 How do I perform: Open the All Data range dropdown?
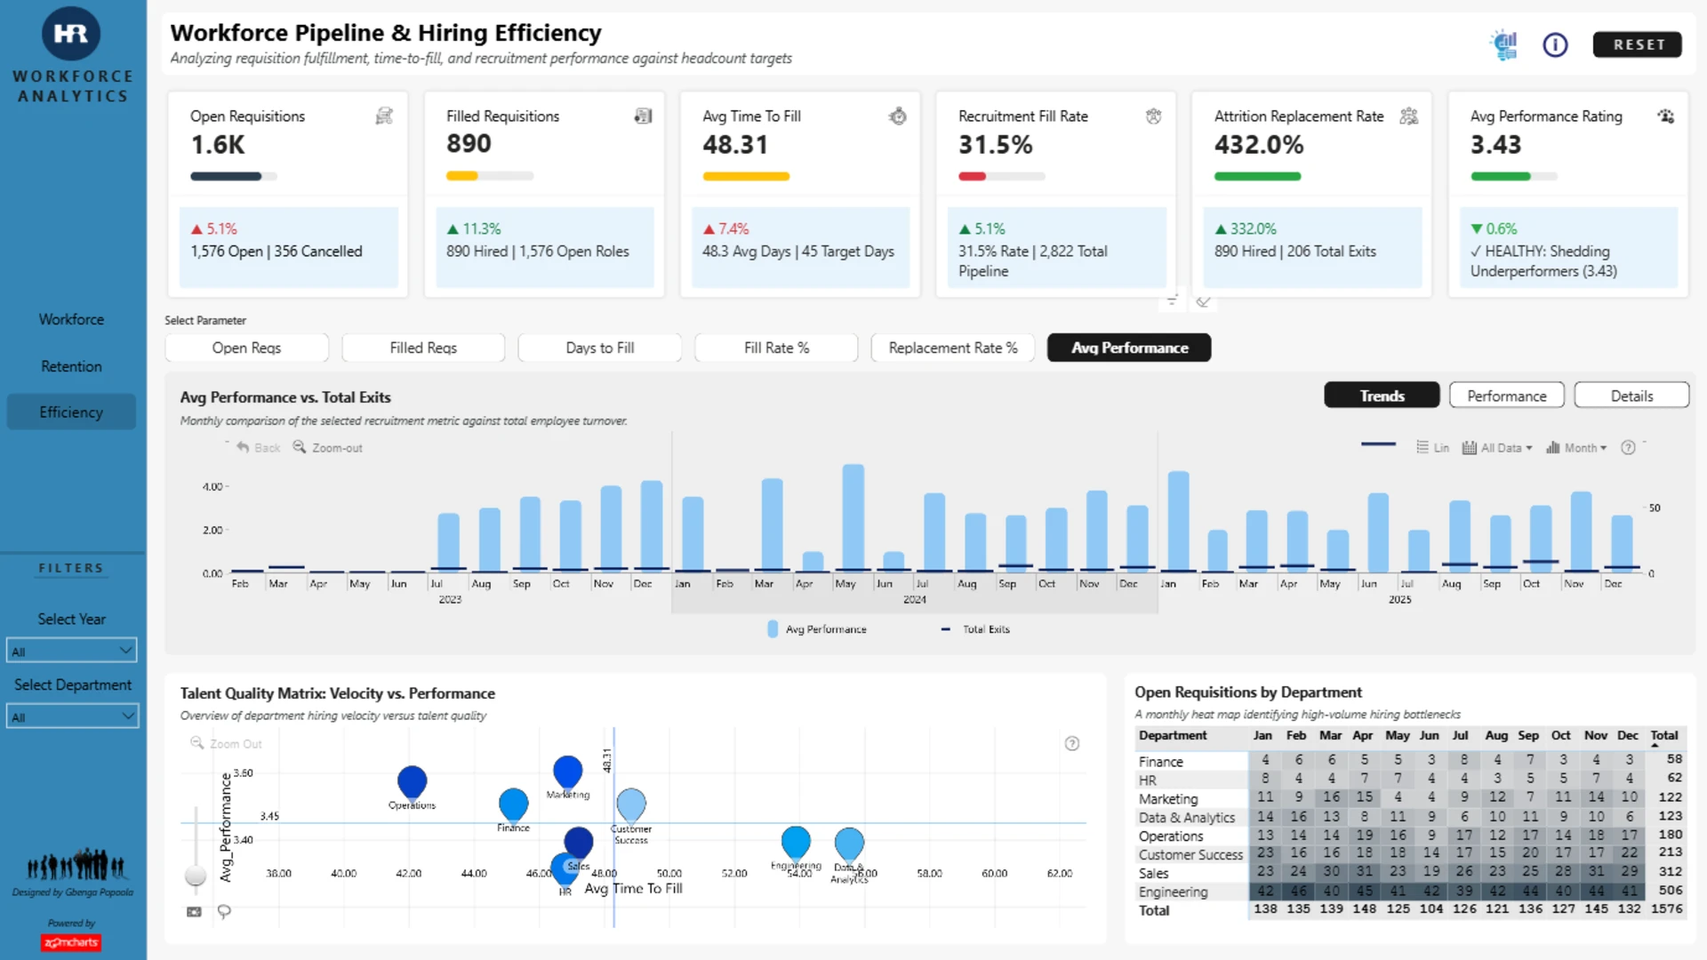[x=1497, y=447]
